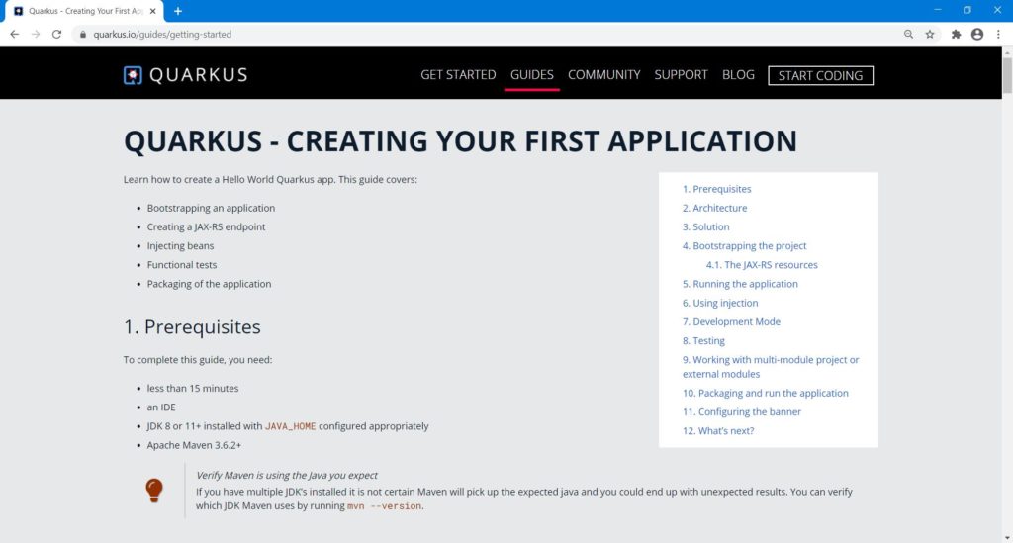1013x543 pixels.
Task: Click the QUARKUS wordmark in header
Action: [x=198, y=75]
